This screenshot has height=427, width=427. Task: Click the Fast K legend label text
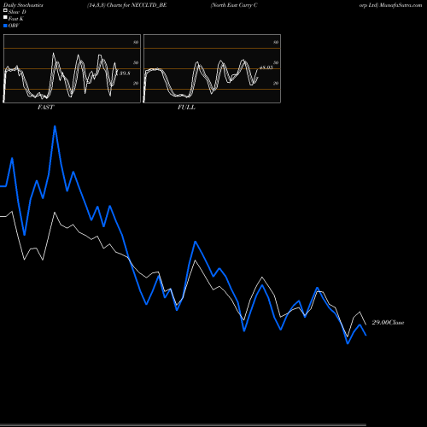pos(16,19)
